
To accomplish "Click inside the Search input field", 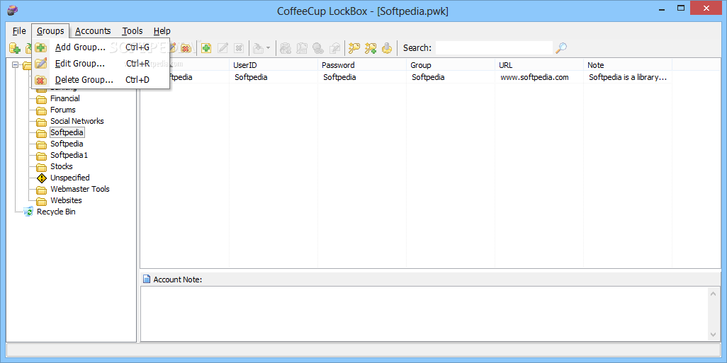I will point(495,47).
